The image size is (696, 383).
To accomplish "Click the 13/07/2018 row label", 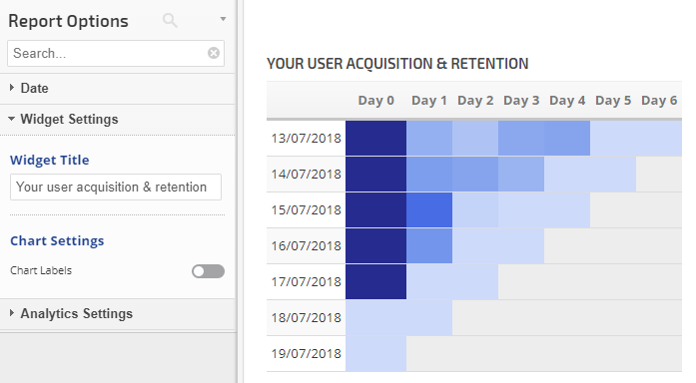I will (x=306, y=139).
